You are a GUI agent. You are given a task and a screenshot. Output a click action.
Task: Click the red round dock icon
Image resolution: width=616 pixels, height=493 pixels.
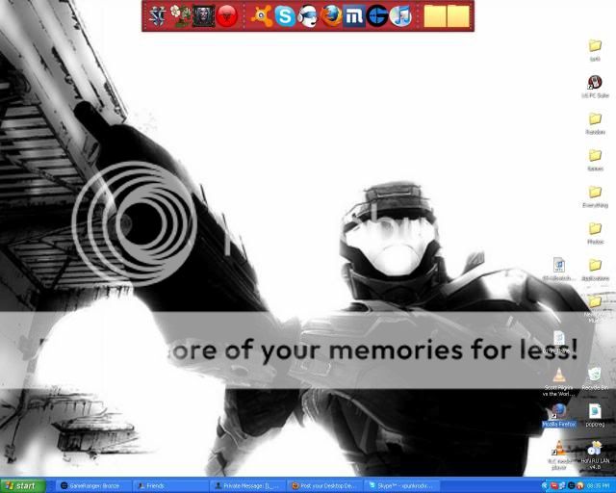227,15
